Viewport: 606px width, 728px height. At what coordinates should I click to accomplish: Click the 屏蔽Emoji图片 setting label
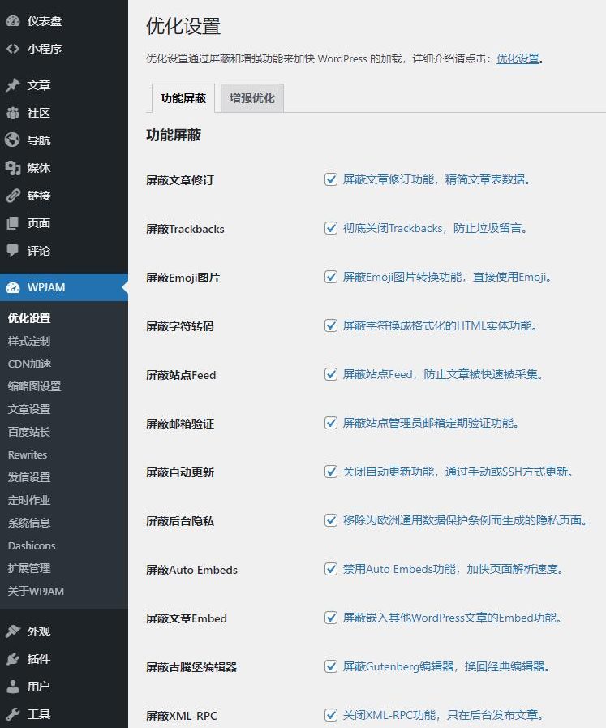[183, 278]
